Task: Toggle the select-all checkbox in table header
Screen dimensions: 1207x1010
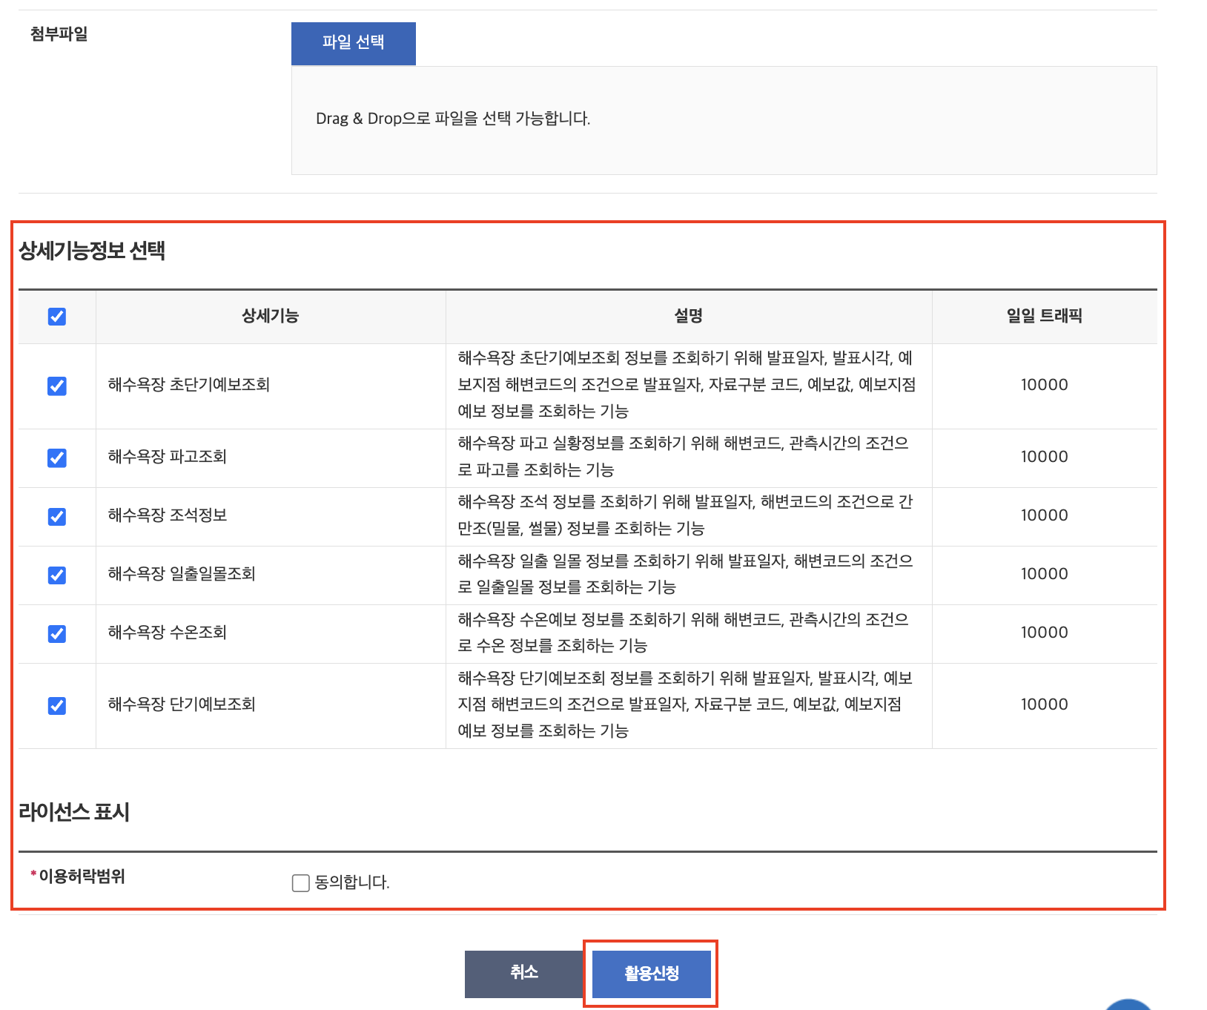Action: click(x=57, y=317)
